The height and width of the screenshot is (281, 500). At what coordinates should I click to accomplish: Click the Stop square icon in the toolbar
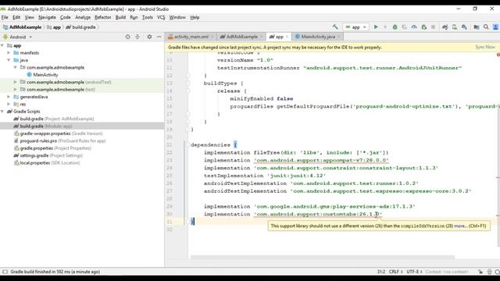pyautogui.click(x=433, y=27)
